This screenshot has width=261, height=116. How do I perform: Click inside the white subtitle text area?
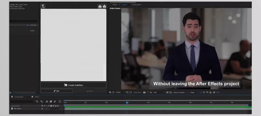click(x=73, y=45)
